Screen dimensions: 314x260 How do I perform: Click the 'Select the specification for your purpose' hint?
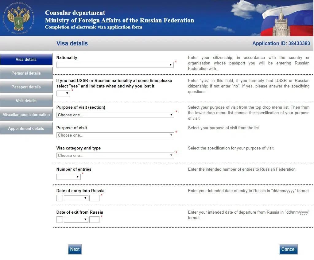pos(231,148)
